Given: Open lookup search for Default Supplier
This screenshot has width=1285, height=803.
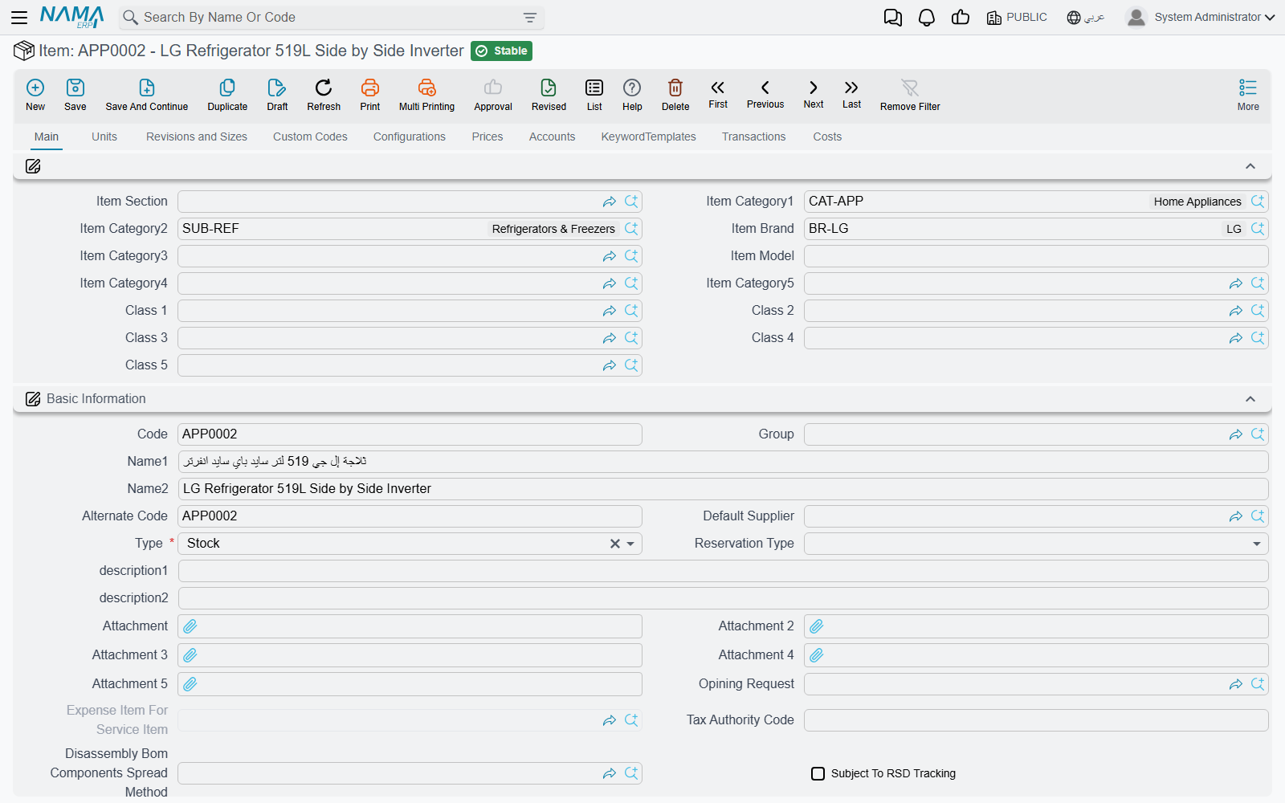Looking at the screenshot, I should [1258, 516].
